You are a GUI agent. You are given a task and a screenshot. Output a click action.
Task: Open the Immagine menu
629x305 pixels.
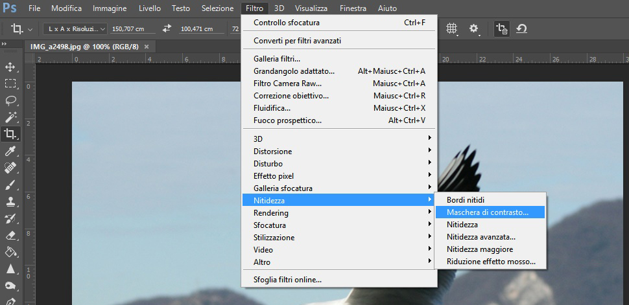[110, 8]
